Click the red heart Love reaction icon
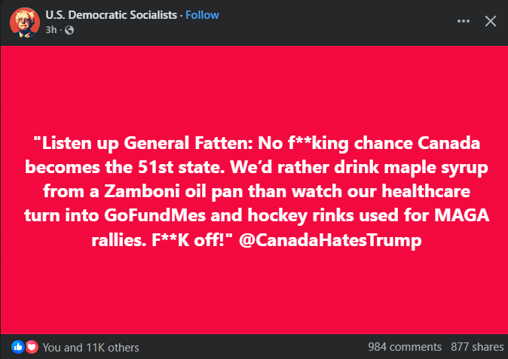The image size is (508, 359). pos(32,347)
